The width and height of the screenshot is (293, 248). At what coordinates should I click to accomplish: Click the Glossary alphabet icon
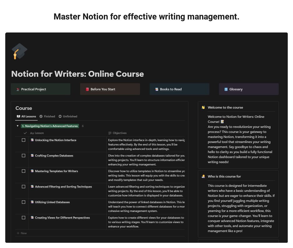(x=226, y=89)
